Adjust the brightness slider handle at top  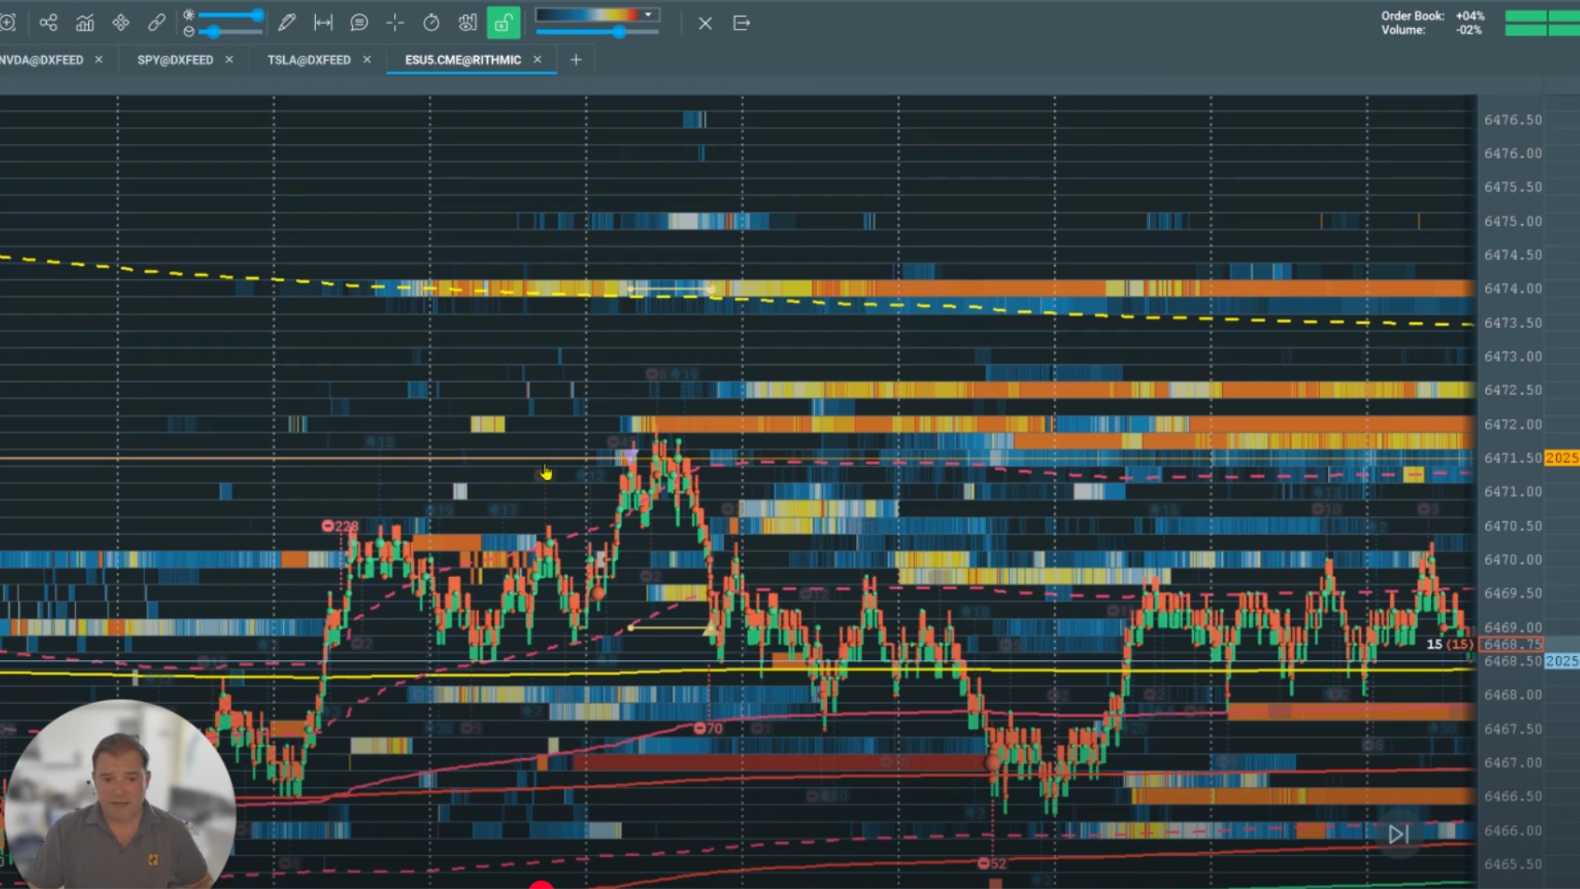258,15
